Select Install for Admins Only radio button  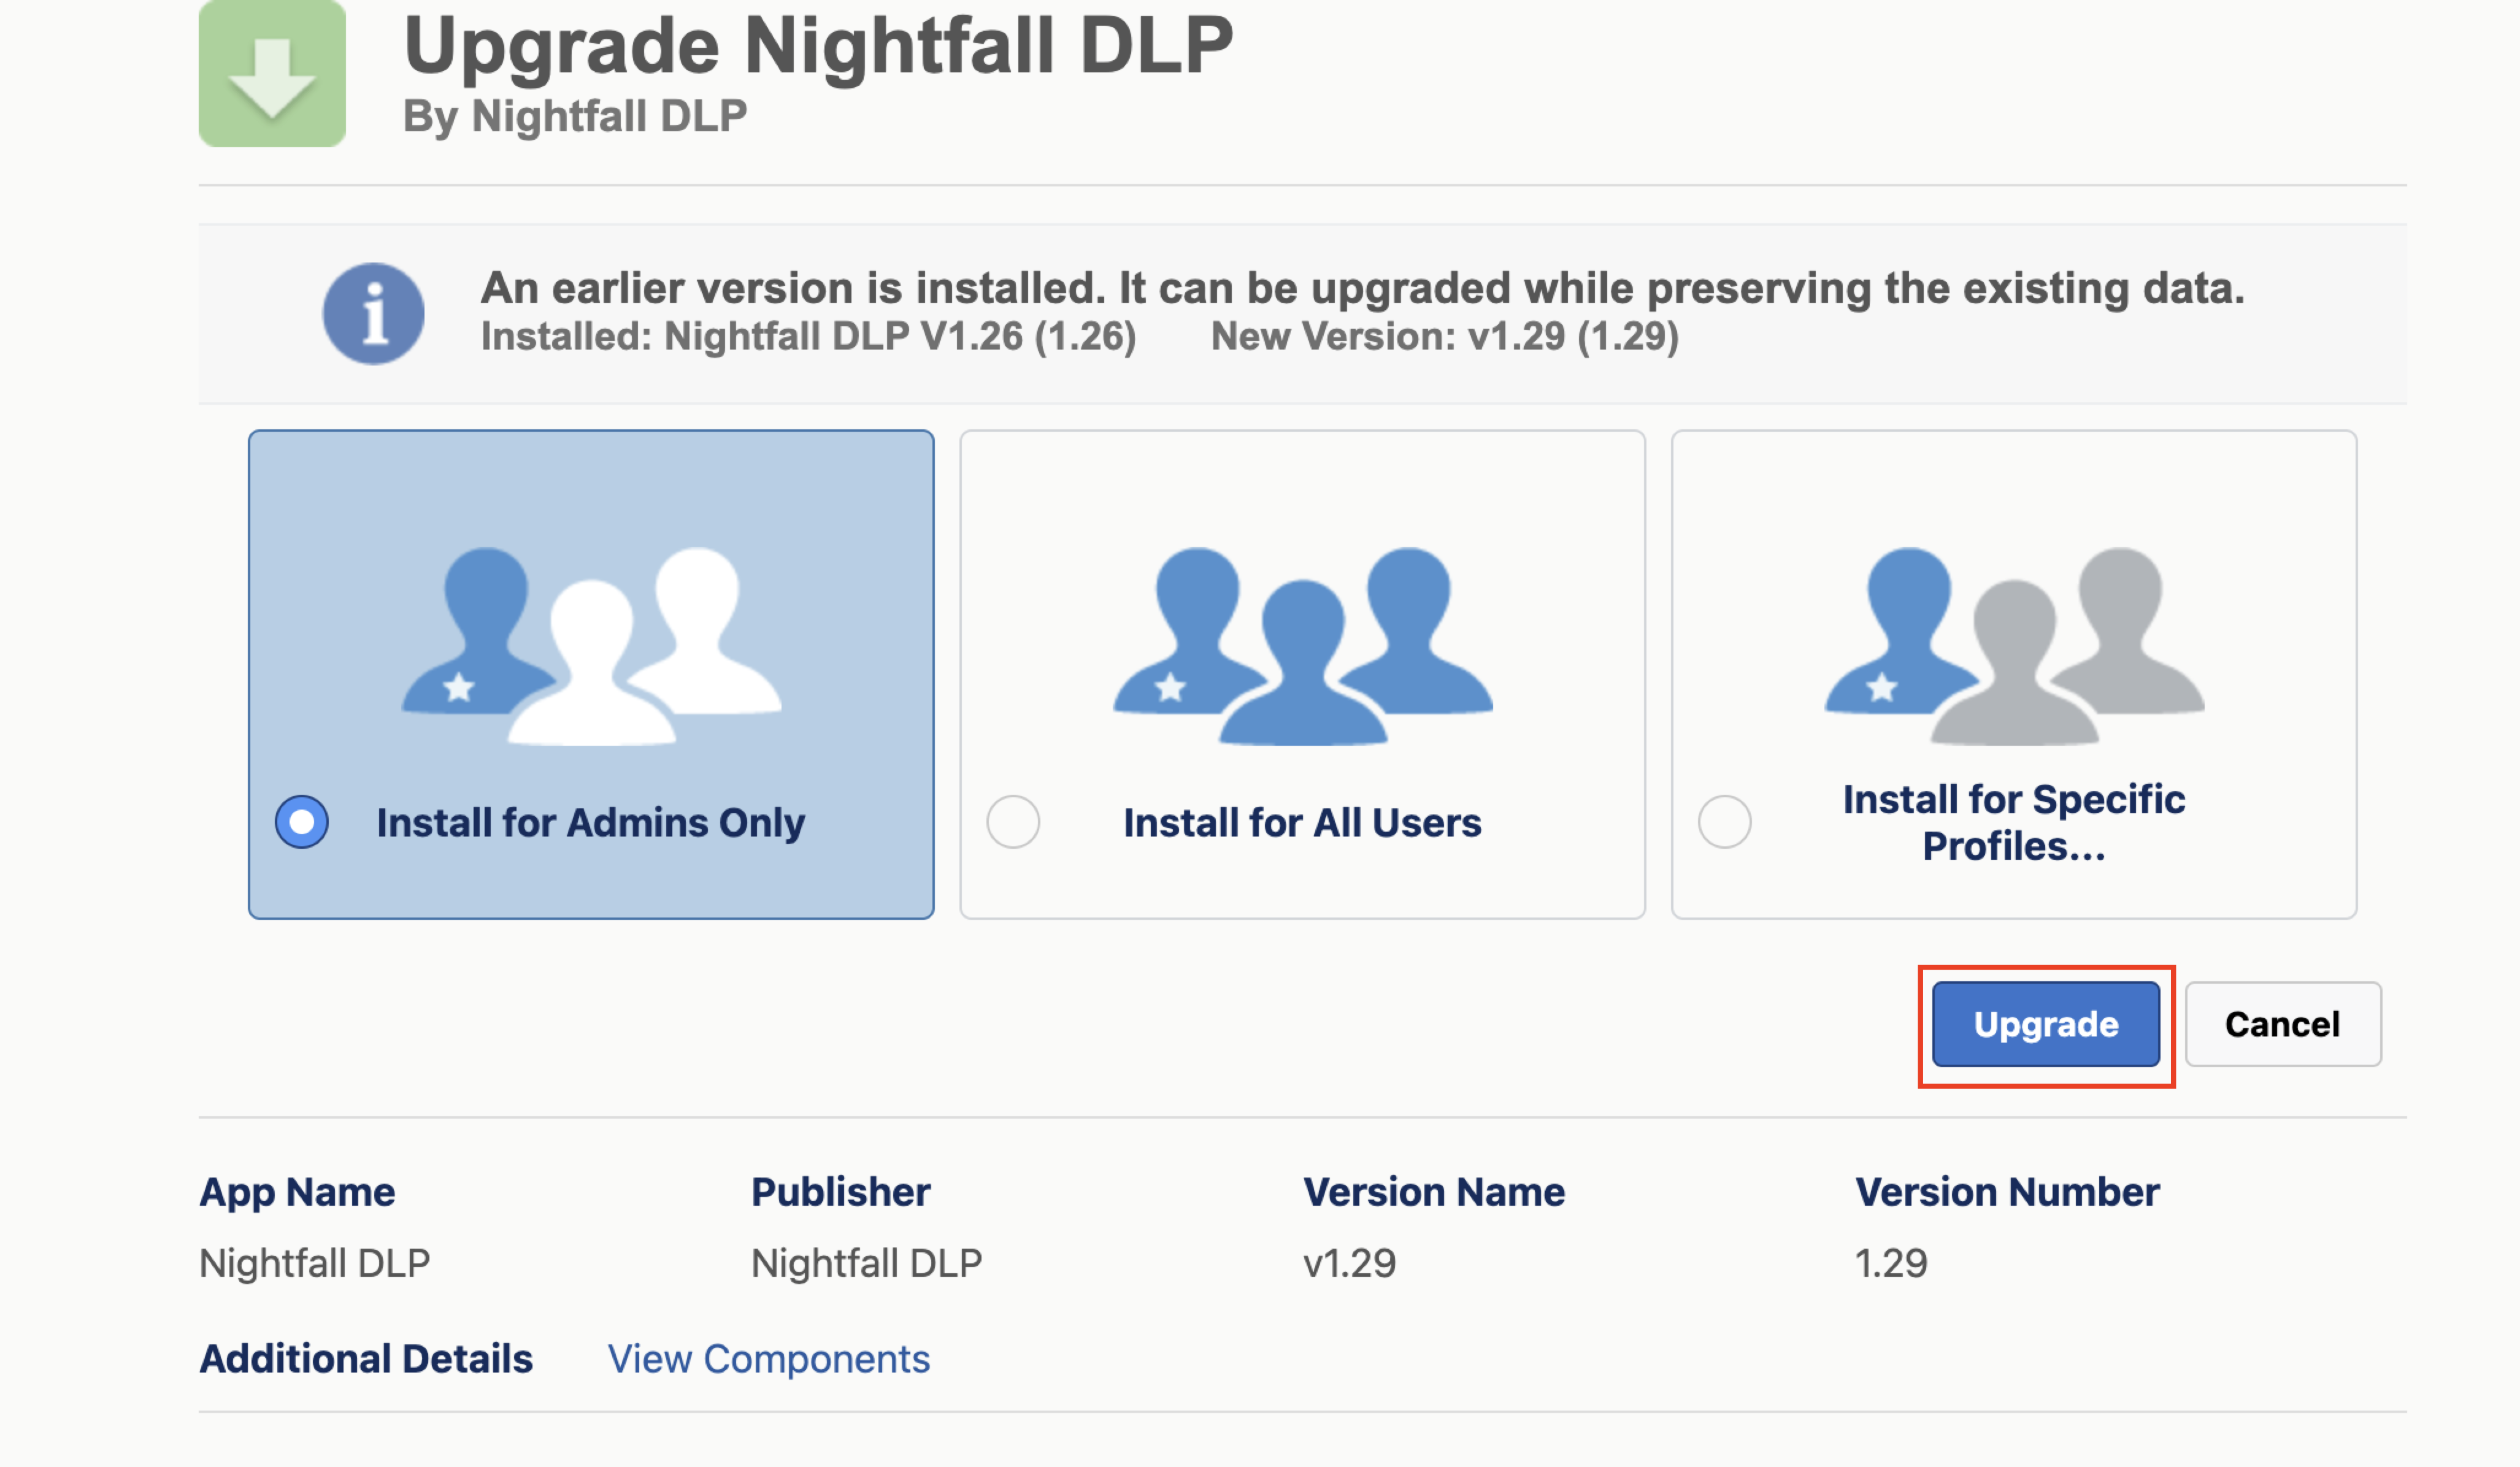coord(302,822)
